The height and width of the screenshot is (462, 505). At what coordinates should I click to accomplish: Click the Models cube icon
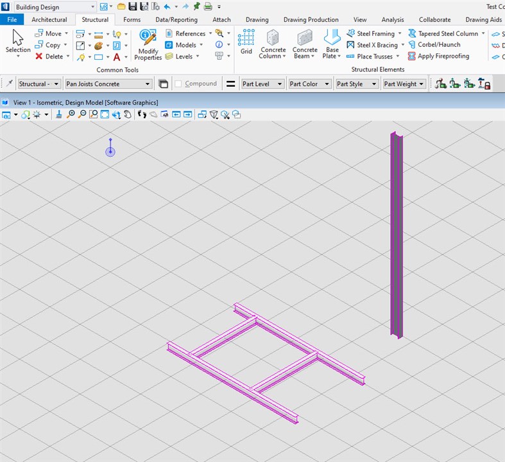[169, 45]
